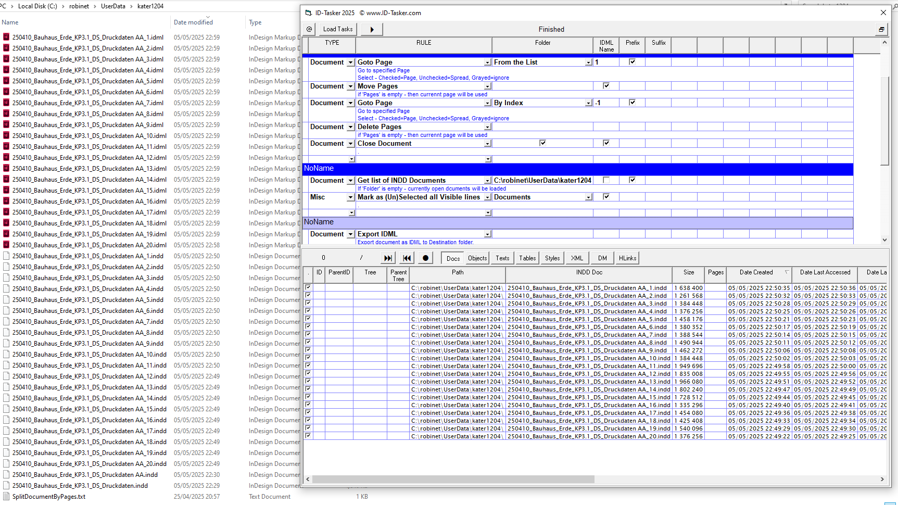This screenshot has width=898, height=505.
Task: Select the first InDesign Markup file icon in Explorer
Action: tap(6, 37)
